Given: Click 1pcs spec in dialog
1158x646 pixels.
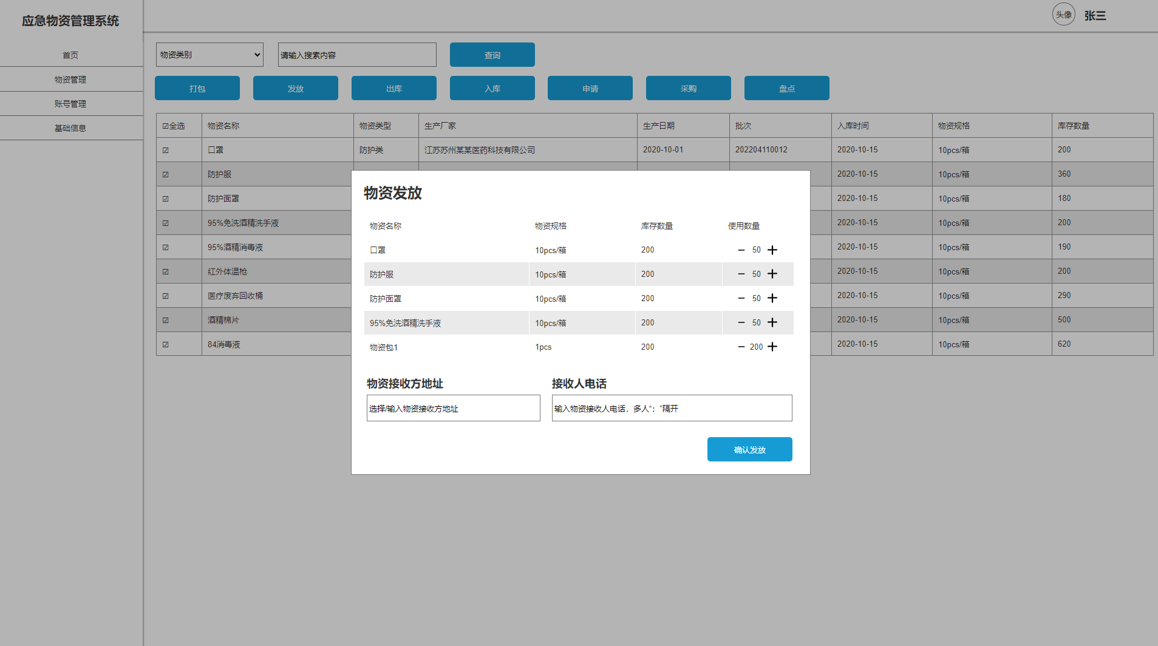Looking at the screenshot, I should click(x=543, y=347).
